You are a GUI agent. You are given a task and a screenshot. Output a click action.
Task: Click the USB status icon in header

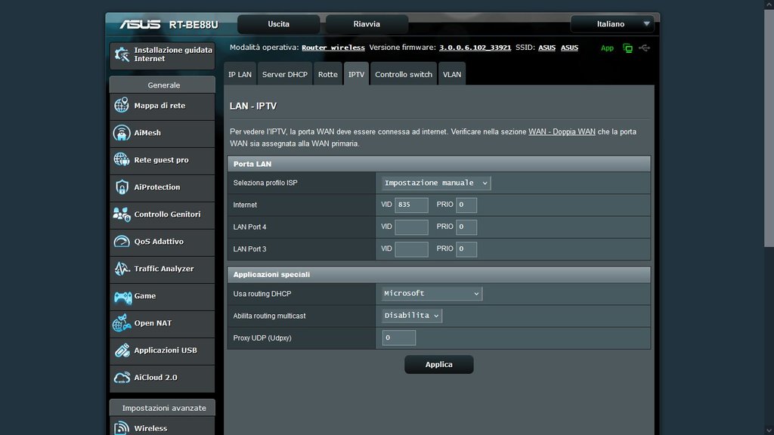(x=644, y=48)
